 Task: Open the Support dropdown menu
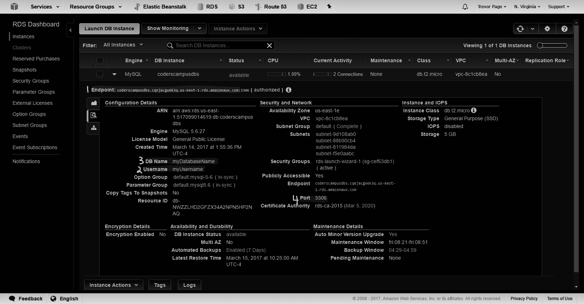(x=559, y=6)
